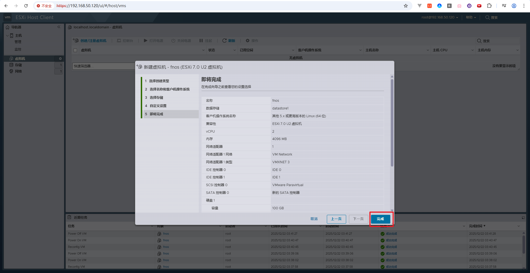
Task: Click the 快速筛选器 quick filter field
Action: point(104,66)
